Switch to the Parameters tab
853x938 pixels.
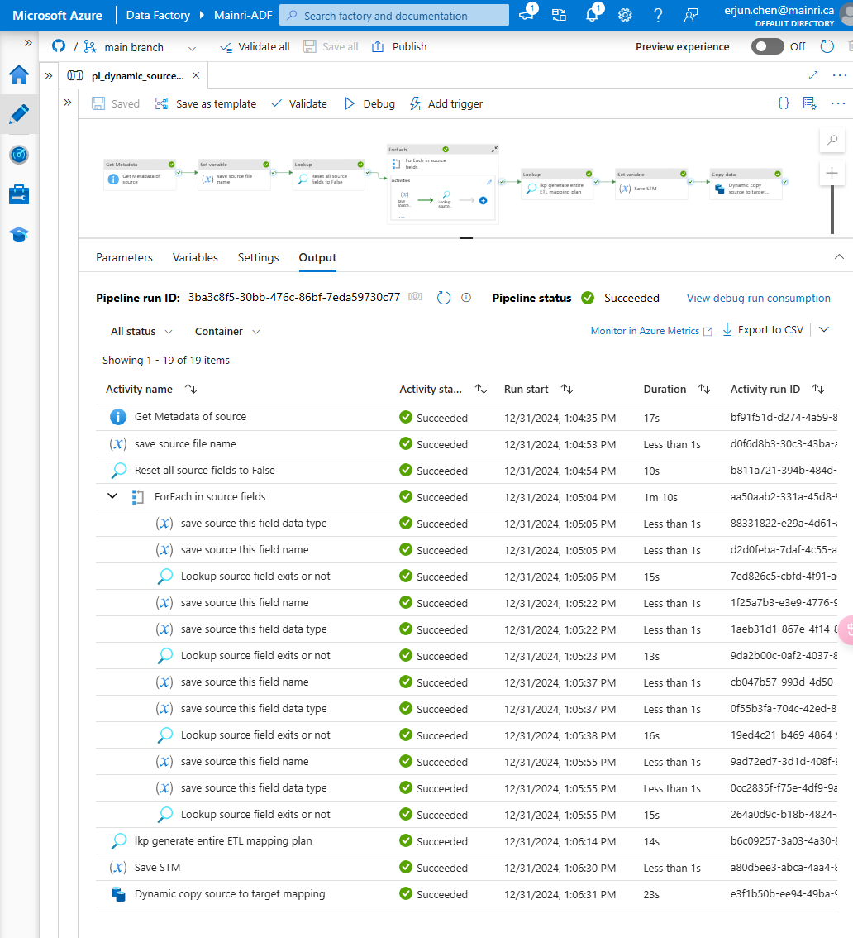click(x=124, y=257)
